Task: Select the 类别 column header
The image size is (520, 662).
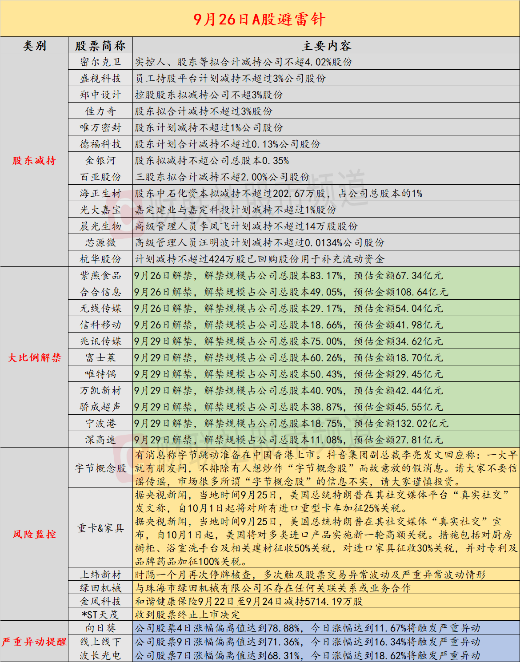Action: pos(34,45)
